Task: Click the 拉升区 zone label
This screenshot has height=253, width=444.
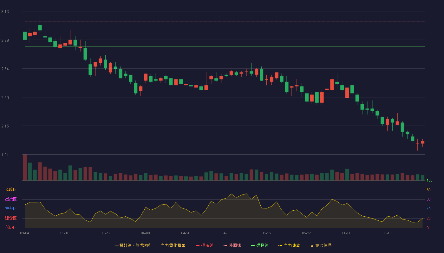Action: (x=11, y=209)
